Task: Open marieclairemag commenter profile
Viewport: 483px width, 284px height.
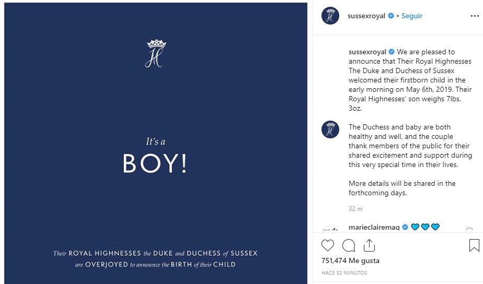Action: point(374,228)
